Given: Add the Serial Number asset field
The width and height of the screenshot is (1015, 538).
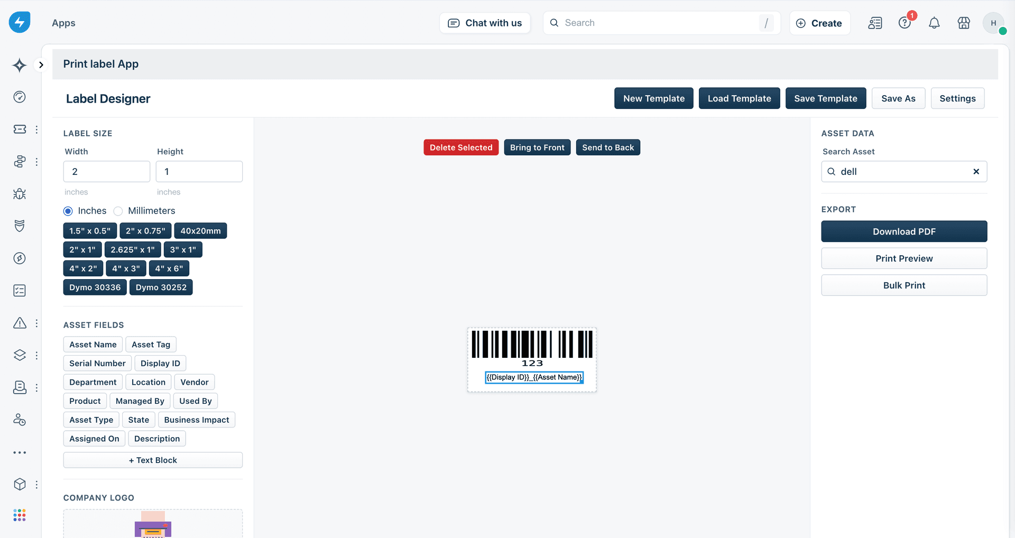Looking at the screenshot, I should (x=97, y=363).
